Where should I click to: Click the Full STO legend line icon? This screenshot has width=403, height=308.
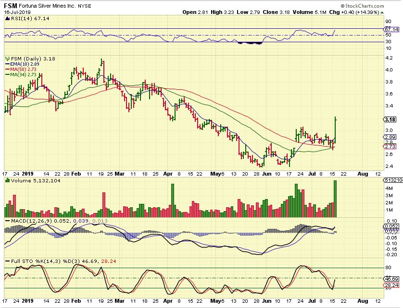(x=6, y=261)
